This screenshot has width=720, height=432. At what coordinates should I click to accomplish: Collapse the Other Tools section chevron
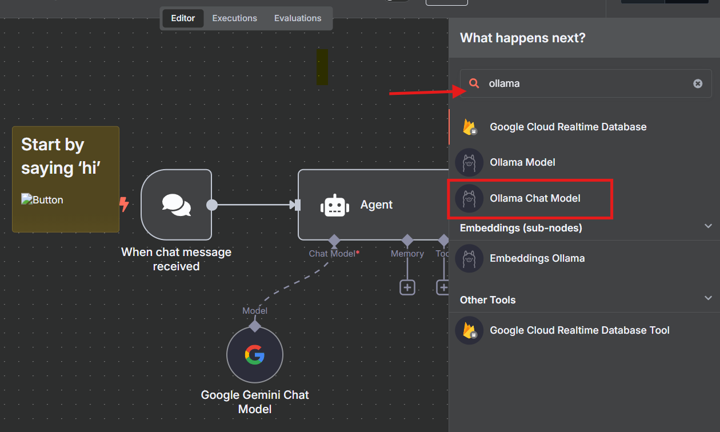(x=708, y=298)
